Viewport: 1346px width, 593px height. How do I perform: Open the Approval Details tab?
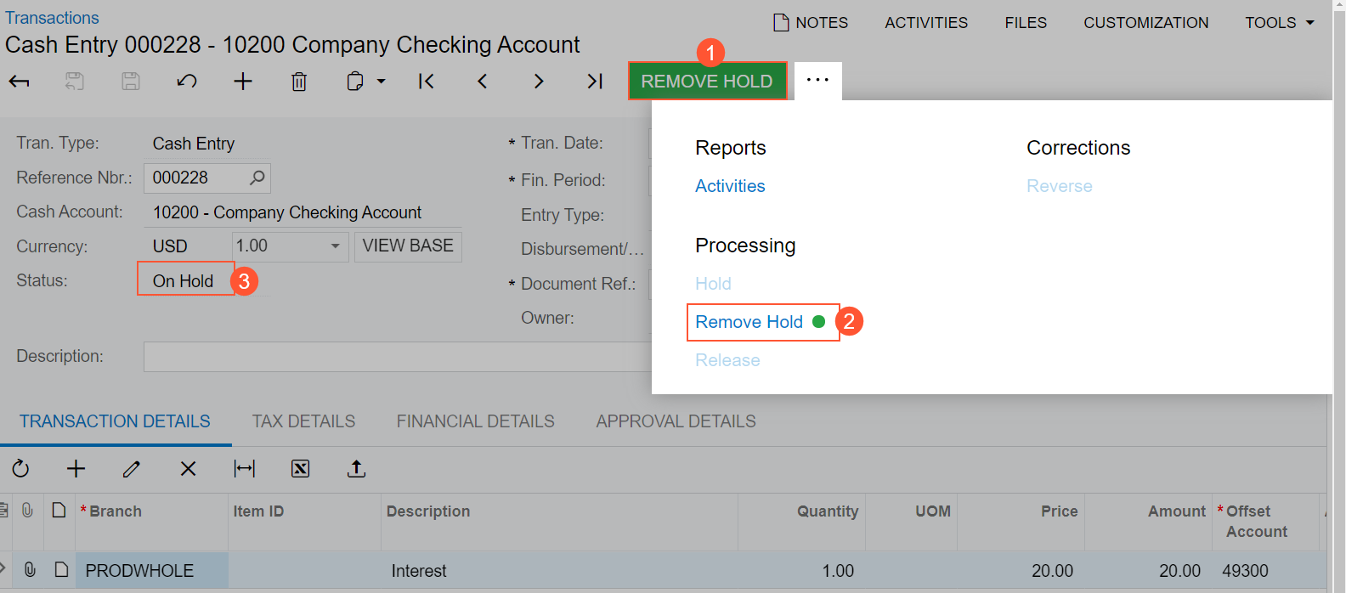(x=676, y=421)
